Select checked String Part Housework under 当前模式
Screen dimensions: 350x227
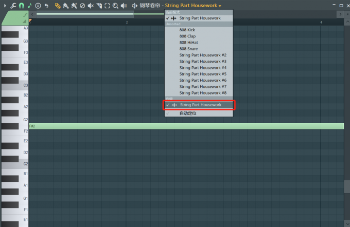pyautogui.click(x=199, y=18)
